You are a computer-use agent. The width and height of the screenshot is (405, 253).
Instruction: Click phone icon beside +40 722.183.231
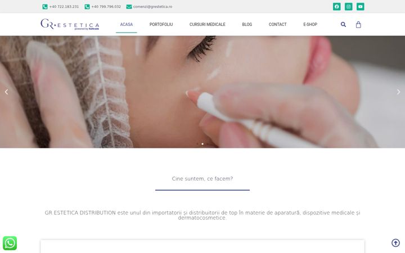click(x=45, y=7)
